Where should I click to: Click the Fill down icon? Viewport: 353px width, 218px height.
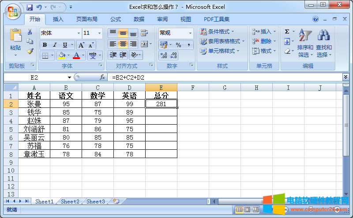point(287,41)
